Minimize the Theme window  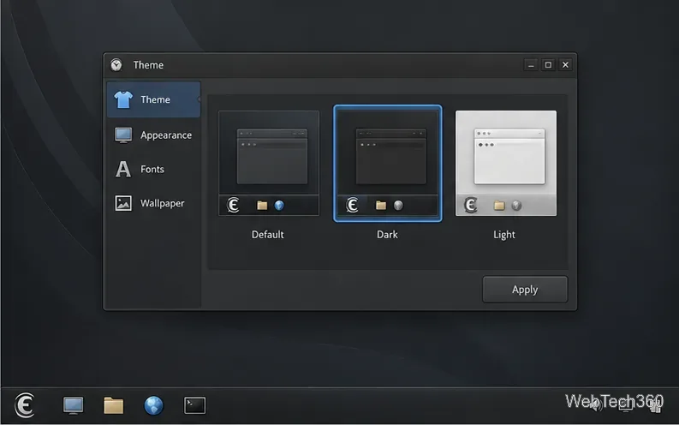tap(531, 65)
